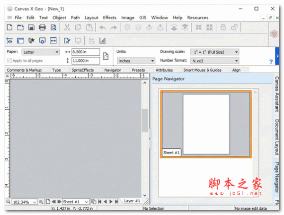284x215 pixels.
Task: Click the last layer navigation arrow
Action: 116,201
